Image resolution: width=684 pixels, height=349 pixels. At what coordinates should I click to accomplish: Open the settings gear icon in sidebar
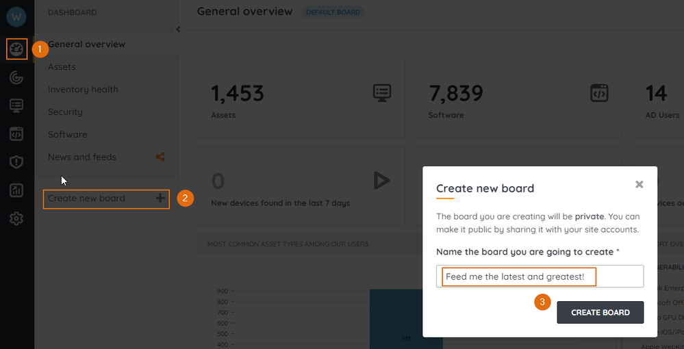16,219
